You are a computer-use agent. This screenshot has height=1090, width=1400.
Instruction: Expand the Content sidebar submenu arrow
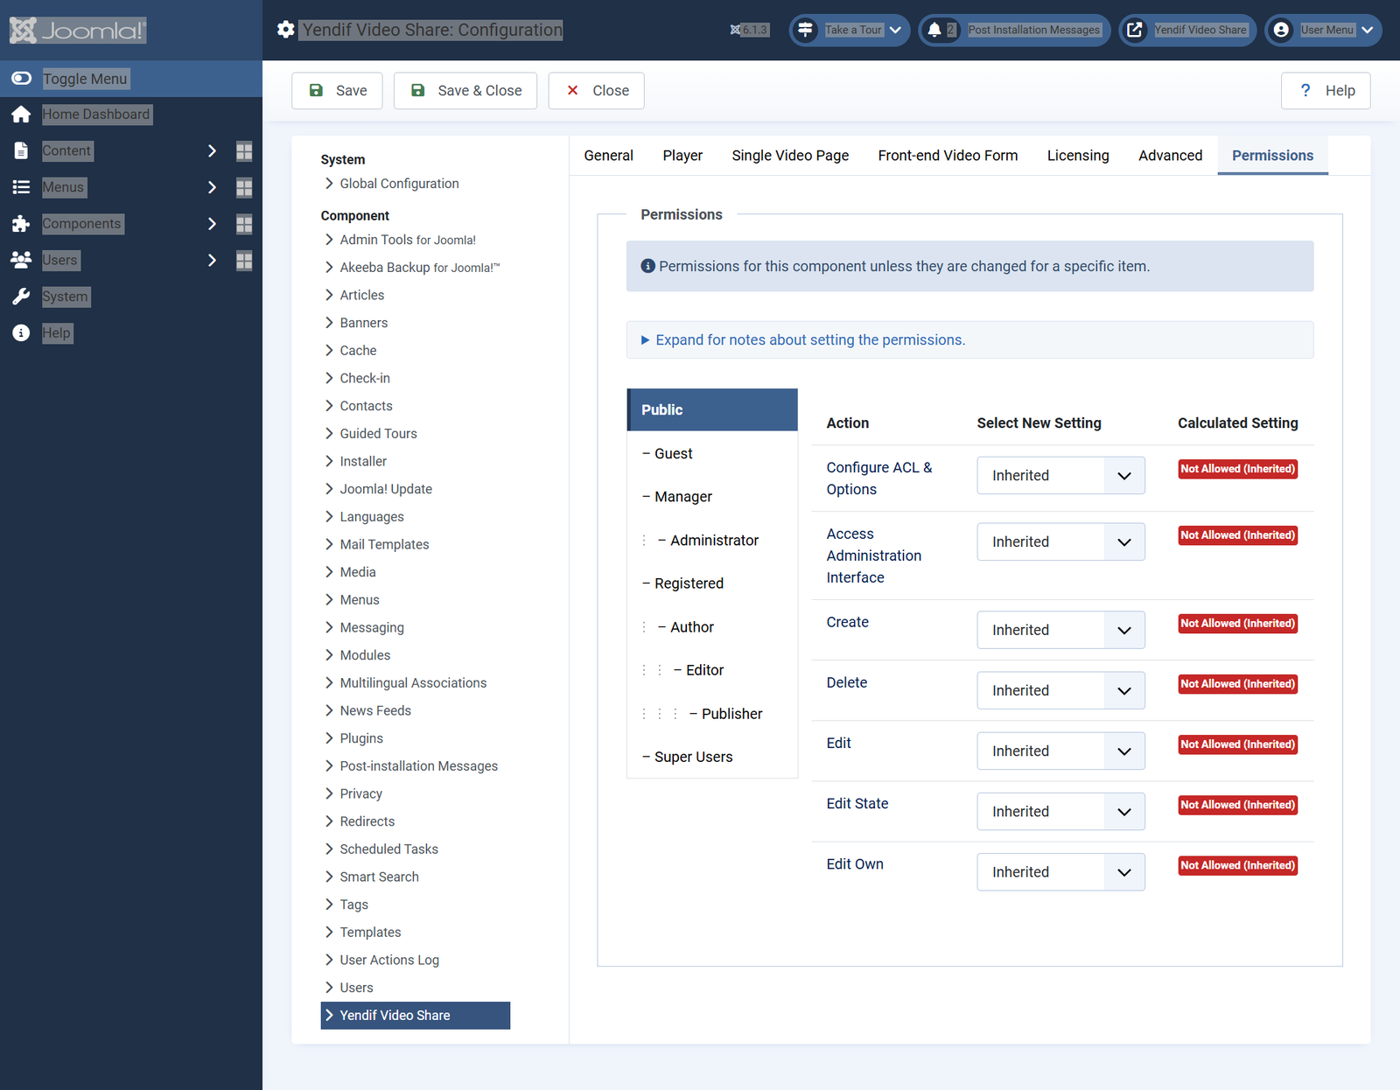212,151
